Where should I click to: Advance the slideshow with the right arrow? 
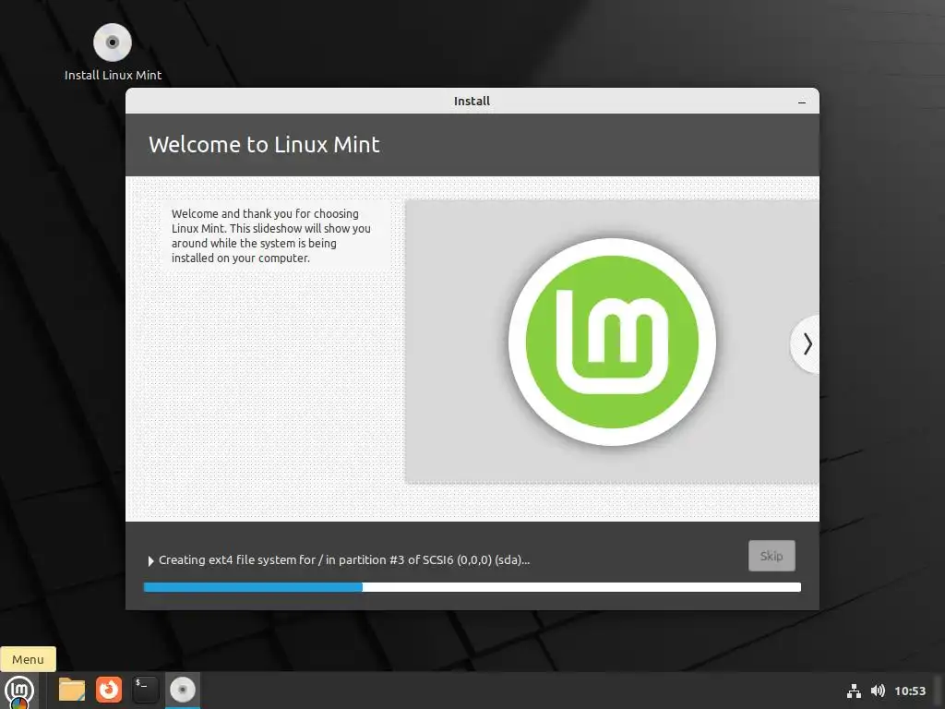(807, 344)
